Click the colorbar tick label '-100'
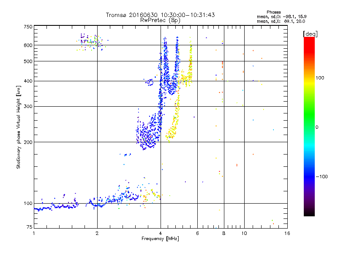338x254 pixels. click(322, 177)
